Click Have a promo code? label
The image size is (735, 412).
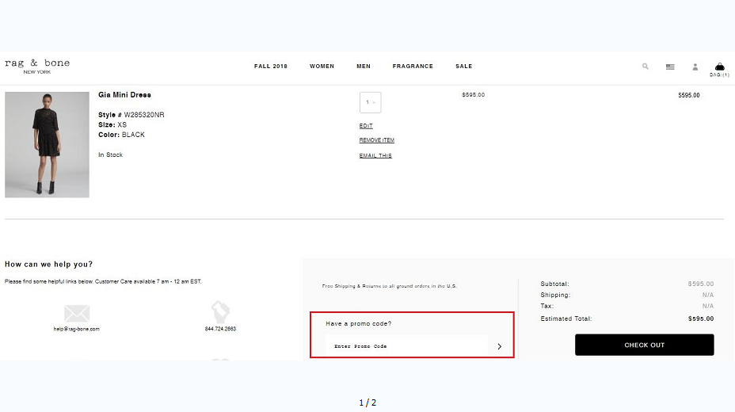coord(358,323)
